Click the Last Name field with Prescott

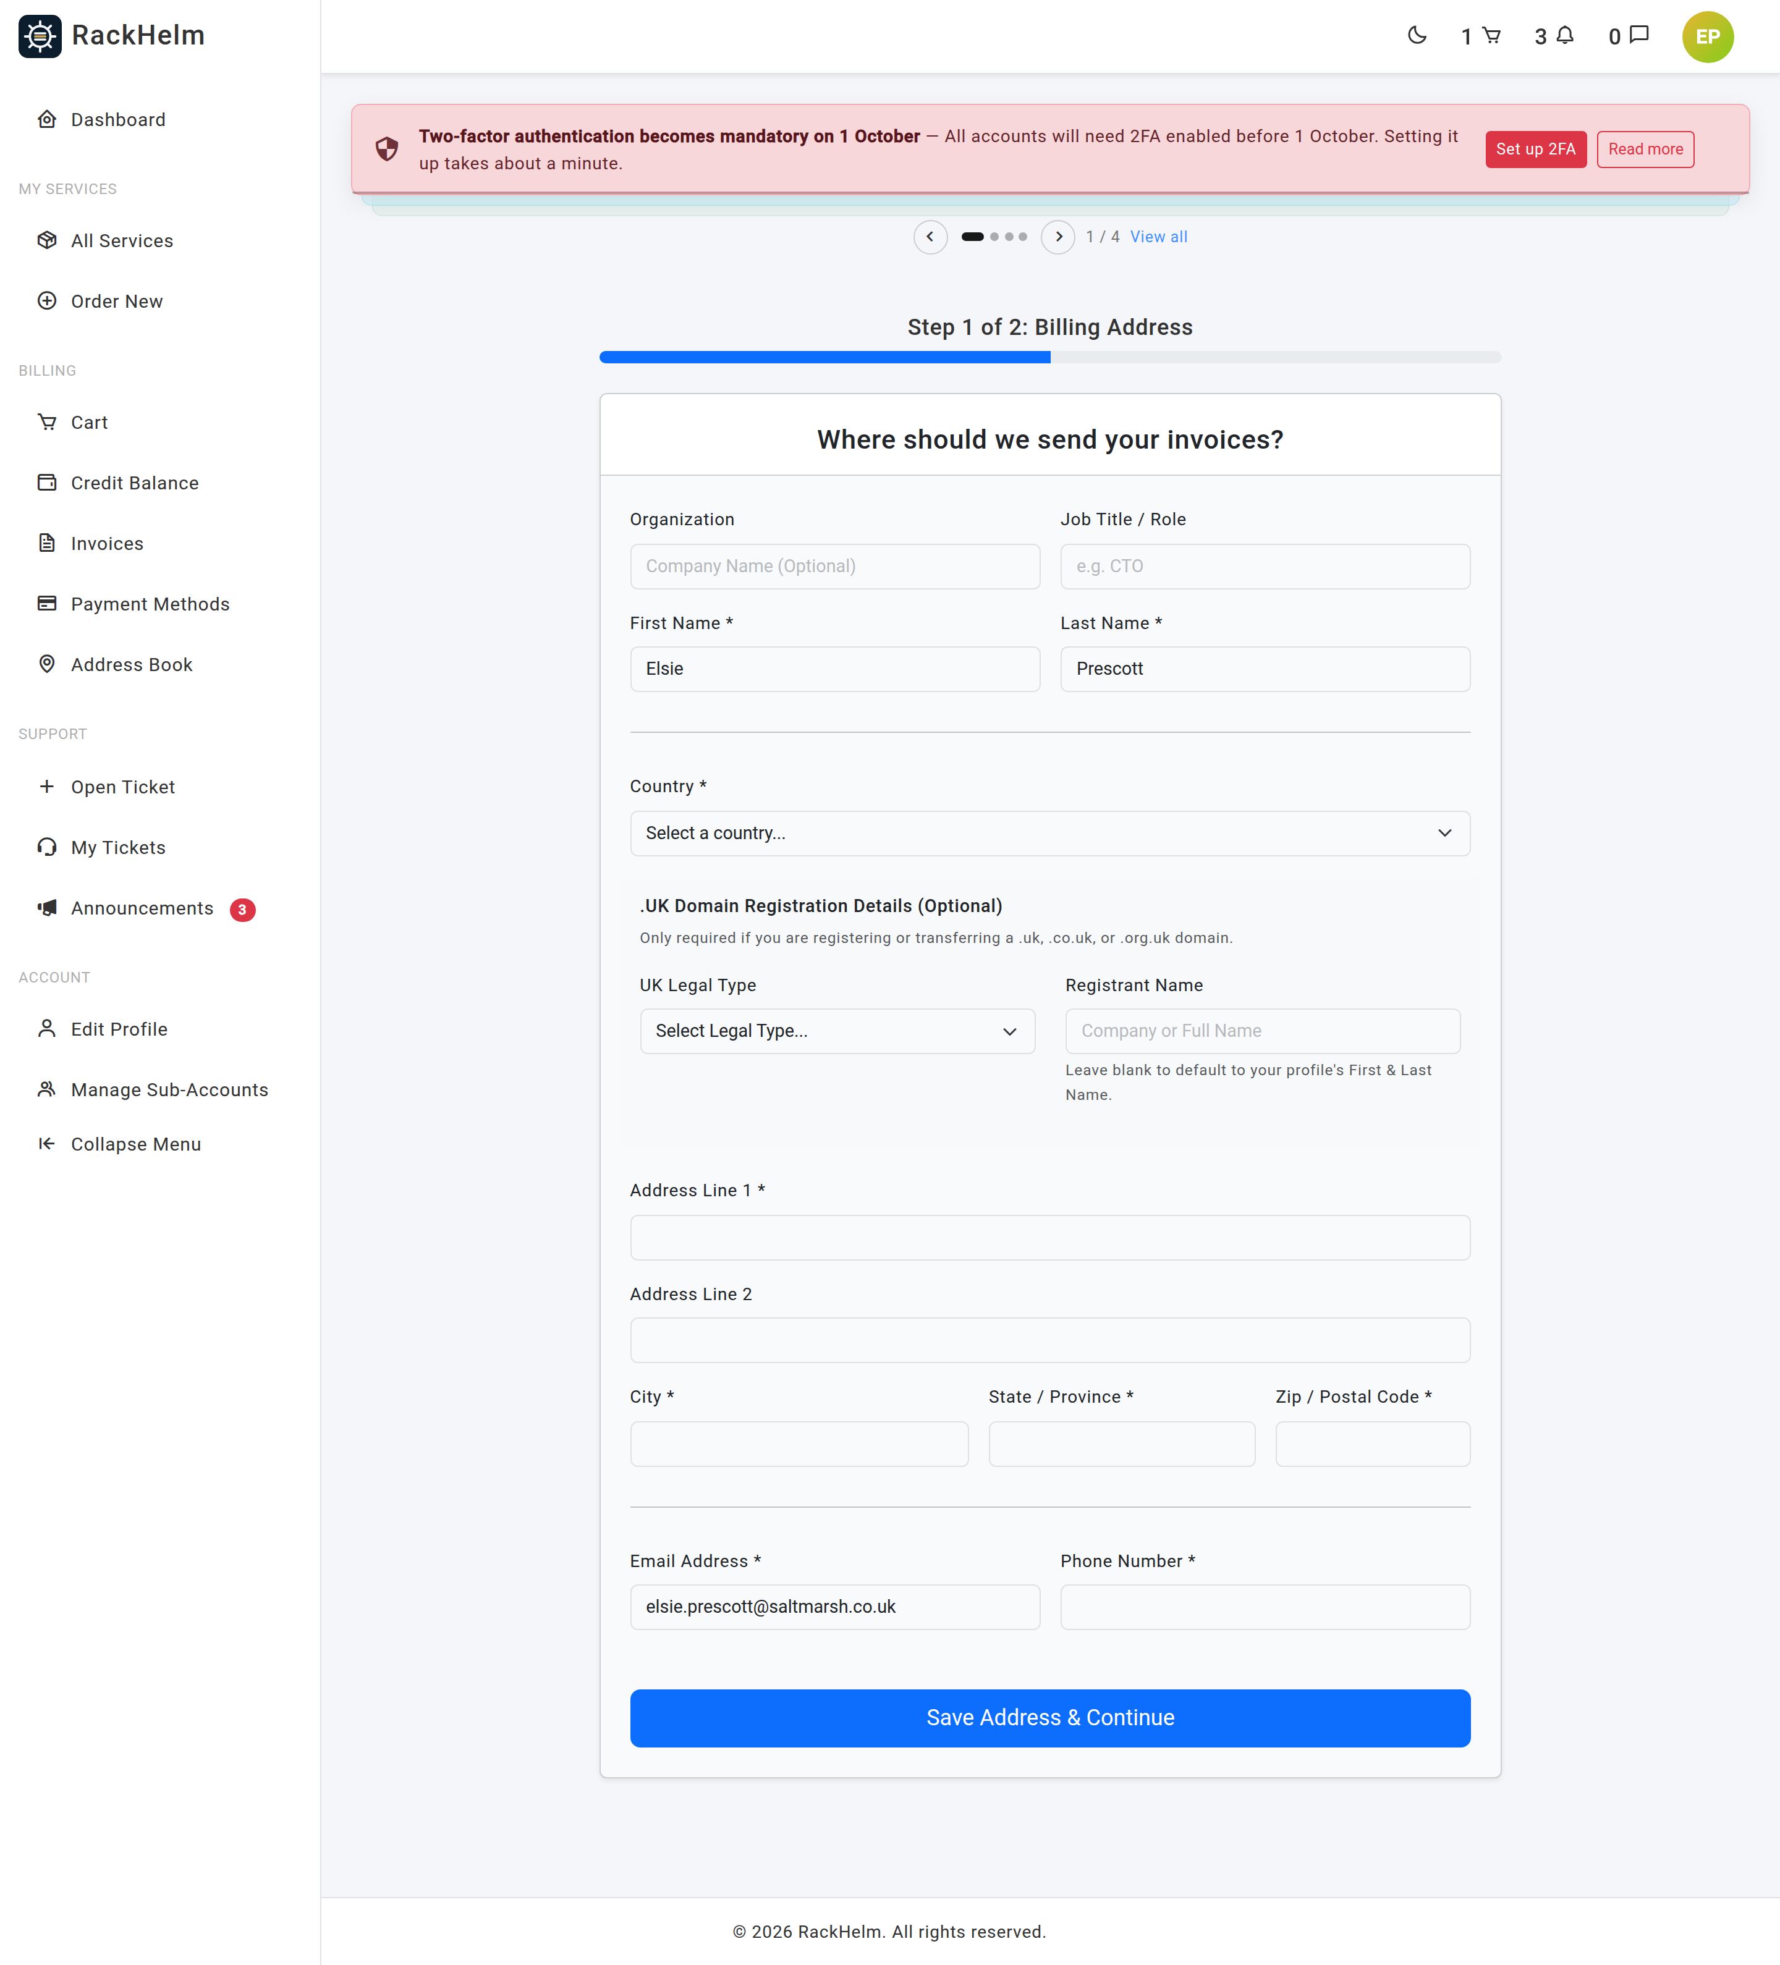tap(1265, 670)
